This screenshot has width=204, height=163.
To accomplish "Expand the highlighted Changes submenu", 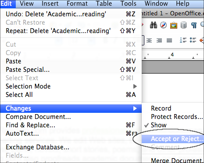I will 71,108.
